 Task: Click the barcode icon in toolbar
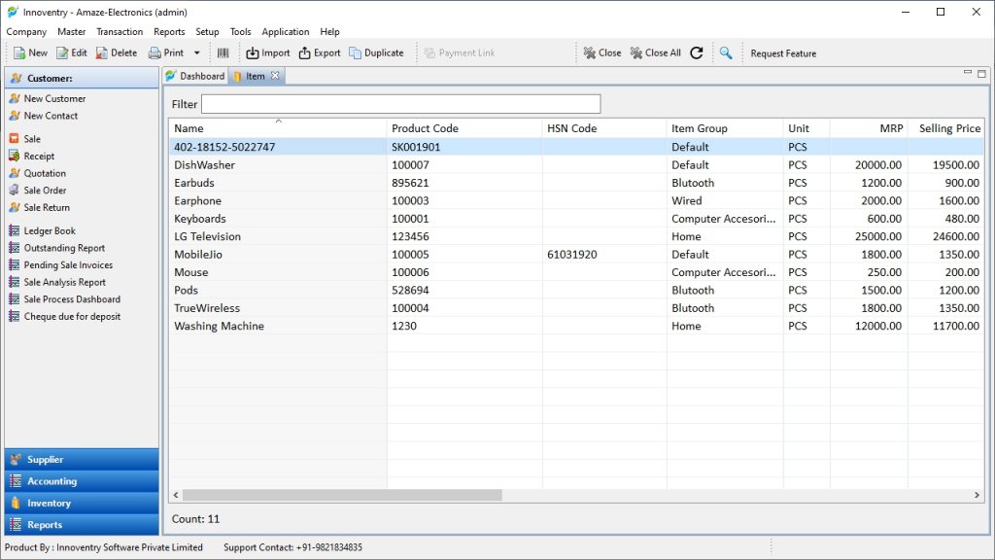223,52
